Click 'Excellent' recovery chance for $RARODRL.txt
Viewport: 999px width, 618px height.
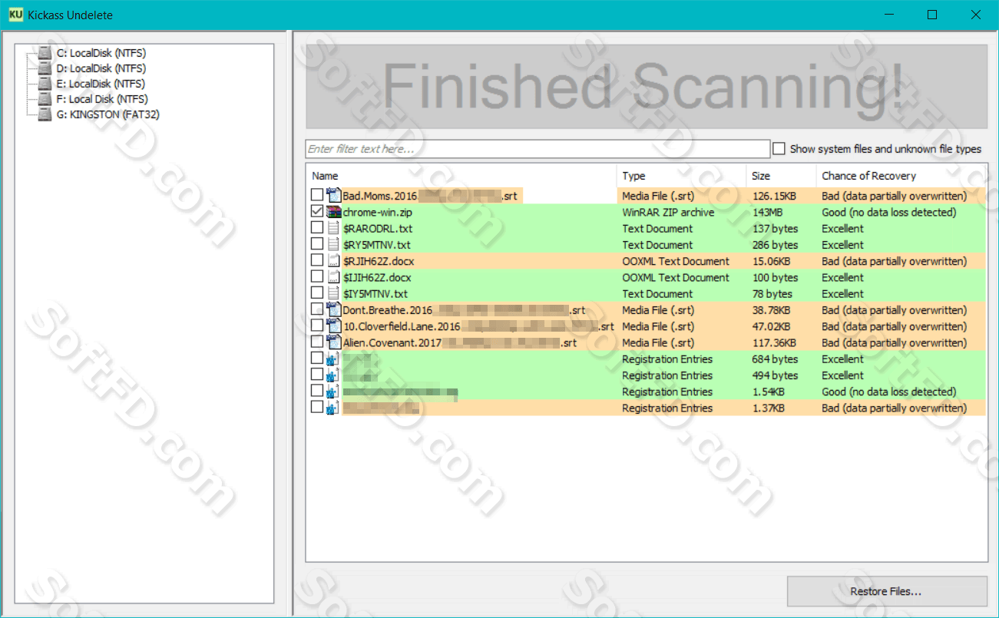843,228
